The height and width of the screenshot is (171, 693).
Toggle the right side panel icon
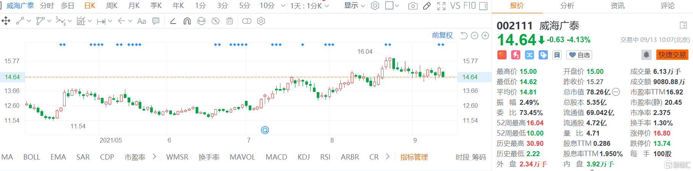pos(483,6)
